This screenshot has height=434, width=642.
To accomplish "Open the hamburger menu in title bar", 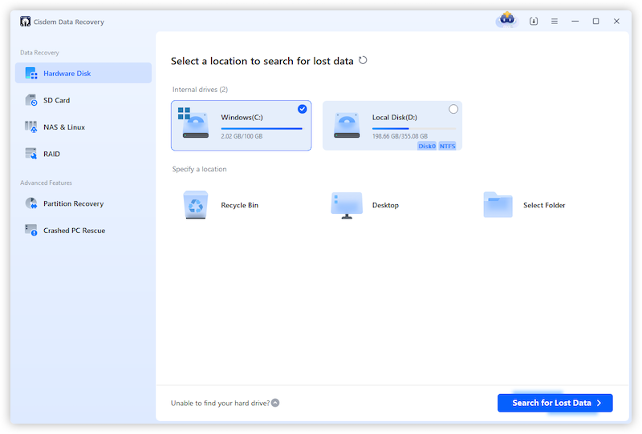I will [555, 22].
